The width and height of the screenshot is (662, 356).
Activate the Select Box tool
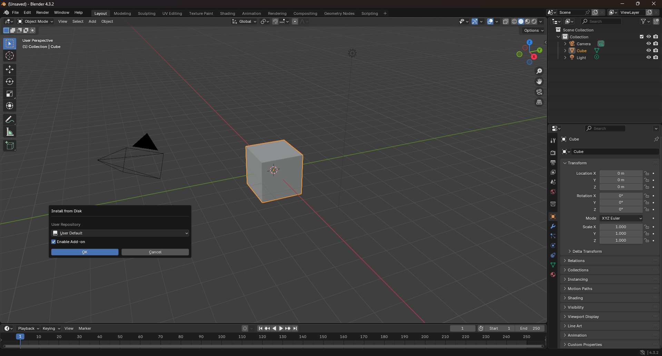[x=10, y=44]
